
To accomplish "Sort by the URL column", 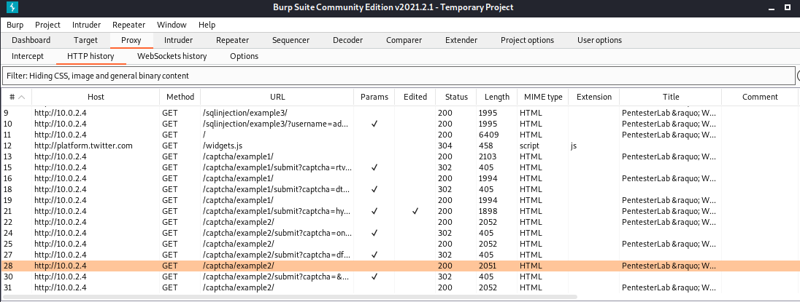I will (x=277, y=97).
